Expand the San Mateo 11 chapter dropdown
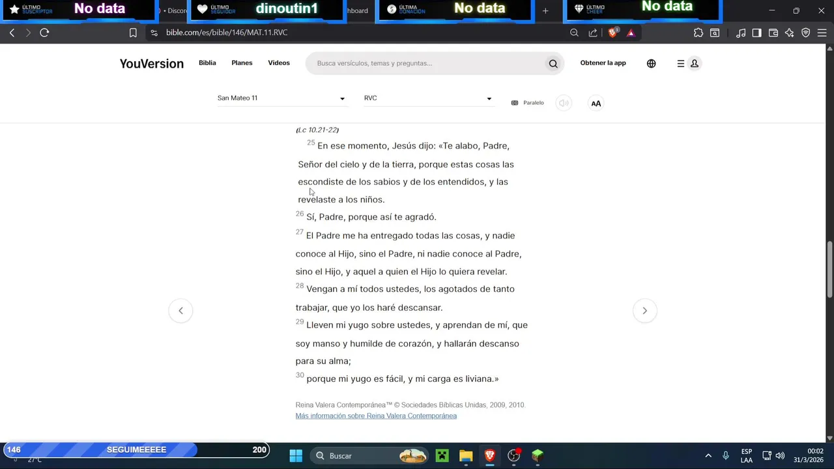 coord(281,98)
